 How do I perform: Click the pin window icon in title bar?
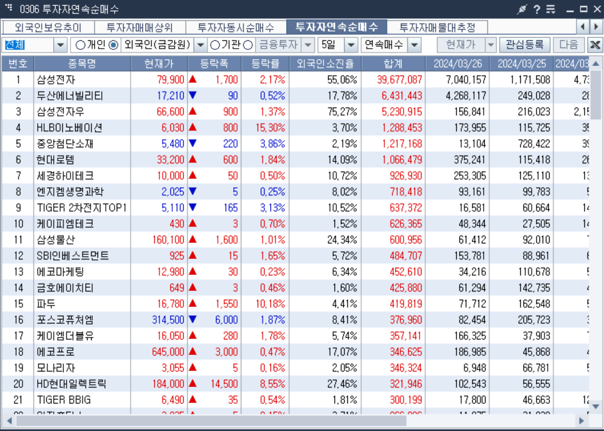pos(521,9)
